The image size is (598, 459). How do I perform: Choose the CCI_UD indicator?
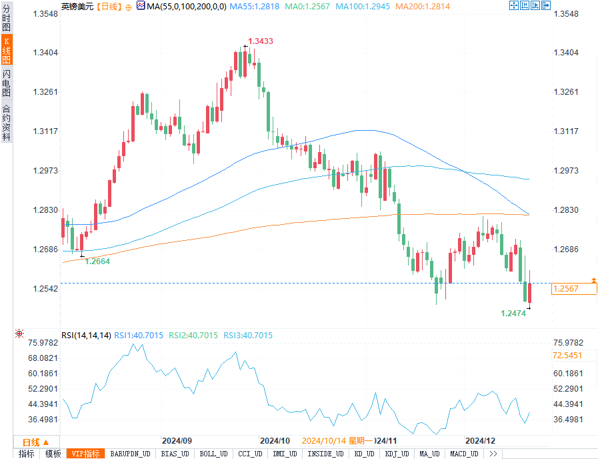[250, 454]
